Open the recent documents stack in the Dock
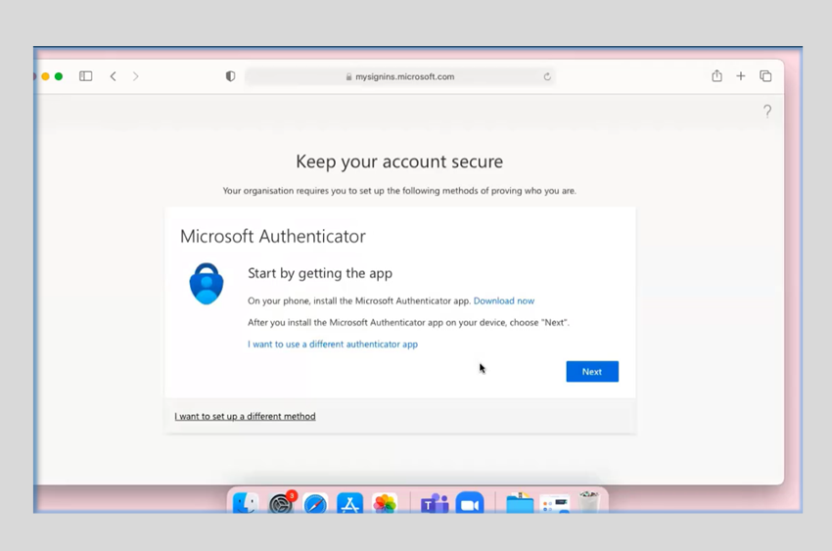Viewport: 832px width, 551px height. tap(554, 504)
